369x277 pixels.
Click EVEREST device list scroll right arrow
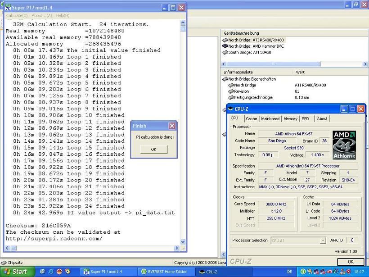coord(365,64)
